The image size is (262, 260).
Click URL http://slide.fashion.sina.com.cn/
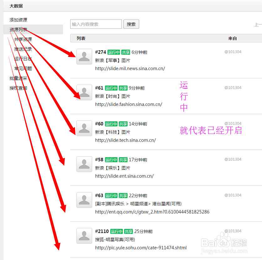129,104
